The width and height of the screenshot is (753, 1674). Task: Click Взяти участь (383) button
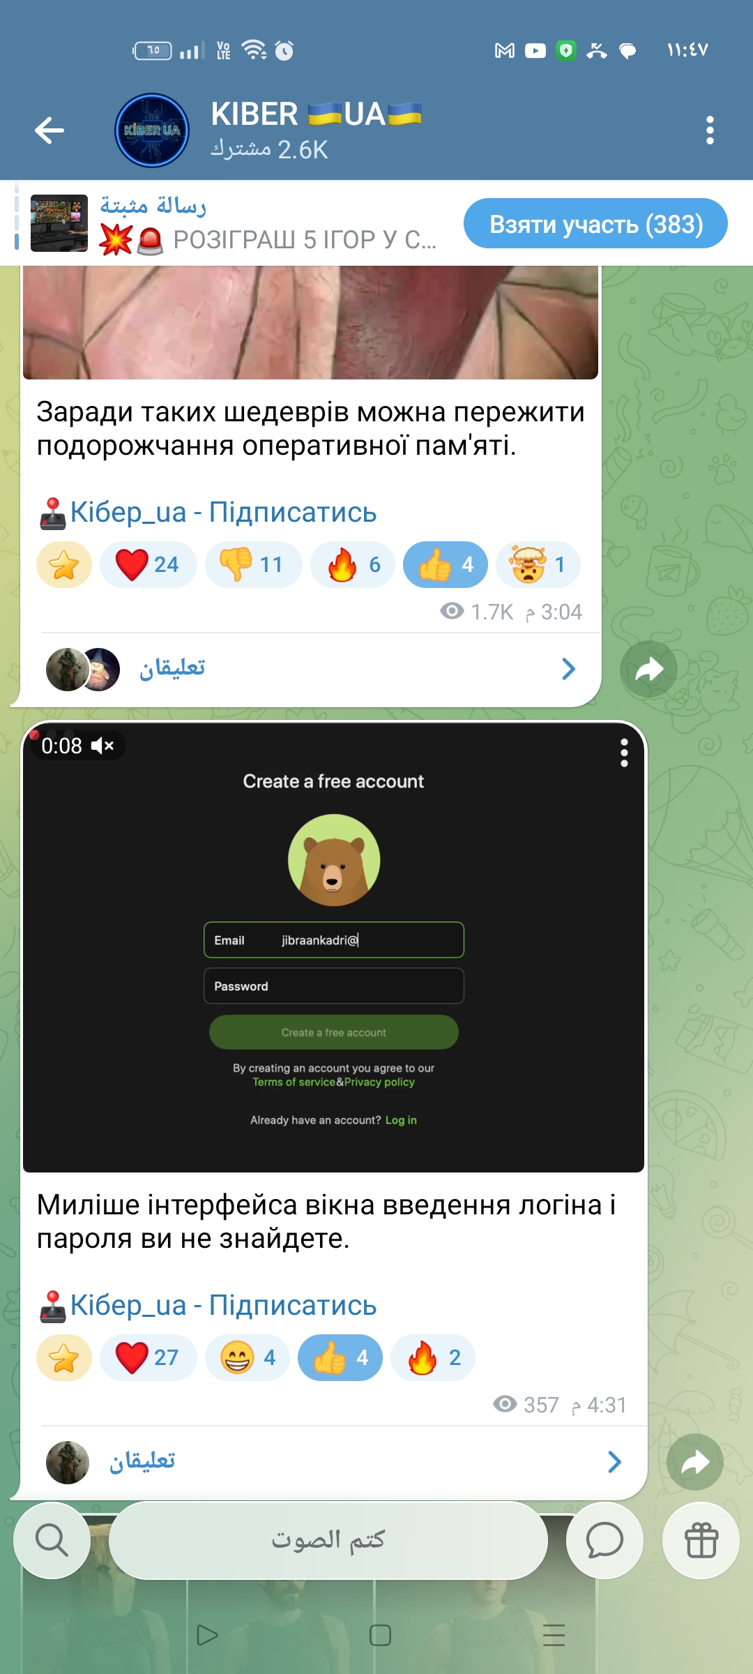click(595, 223)
